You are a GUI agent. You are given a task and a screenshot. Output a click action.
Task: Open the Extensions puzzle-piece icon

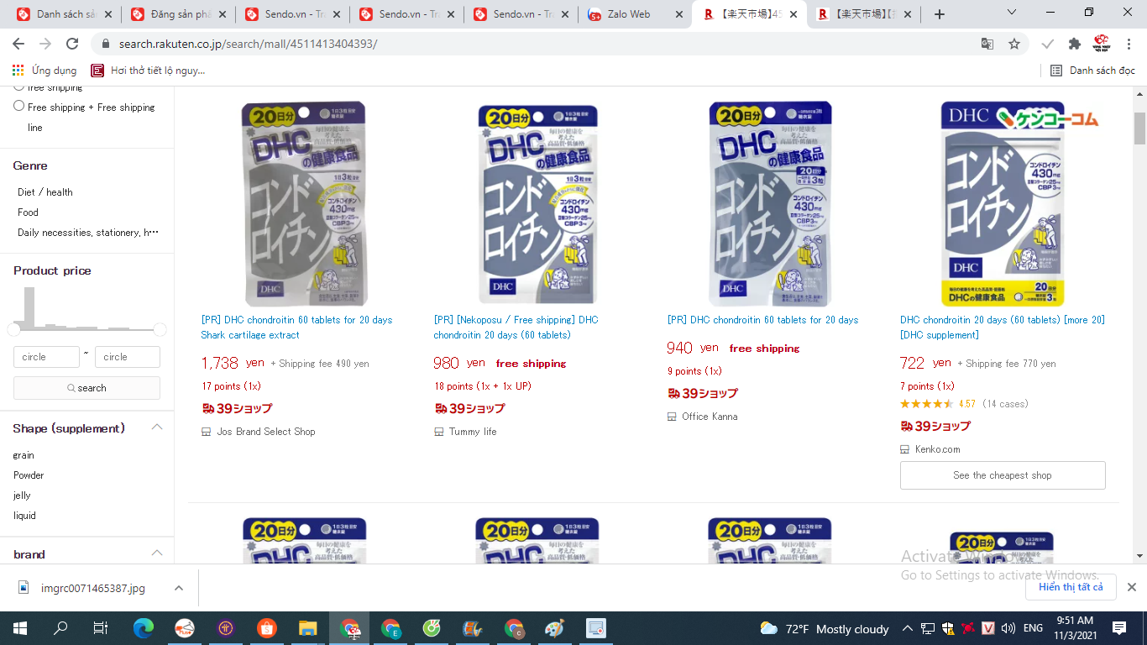tap(1075, 44)
